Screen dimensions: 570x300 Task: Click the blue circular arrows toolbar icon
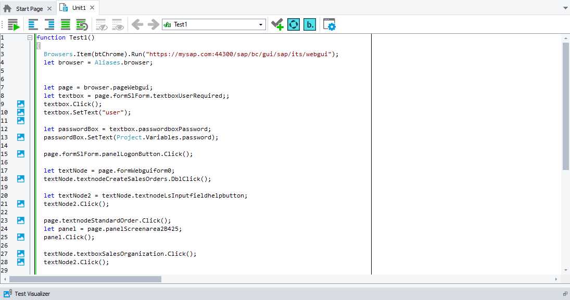click(x=293, y=24)
